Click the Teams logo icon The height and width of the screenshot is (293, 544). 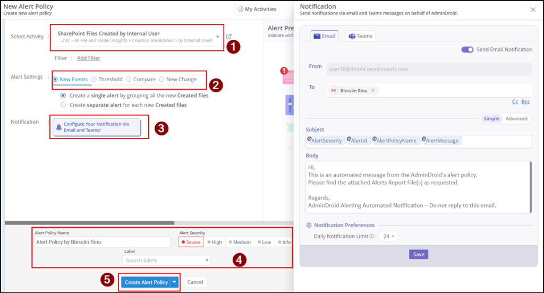pyautogui.click(x=352, y=36)
